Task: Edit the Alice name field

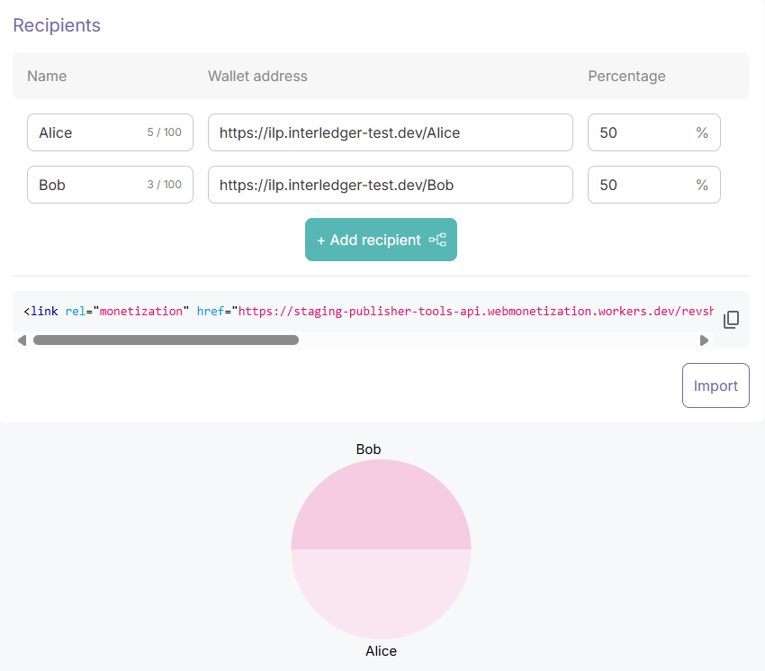Action: 111,132
